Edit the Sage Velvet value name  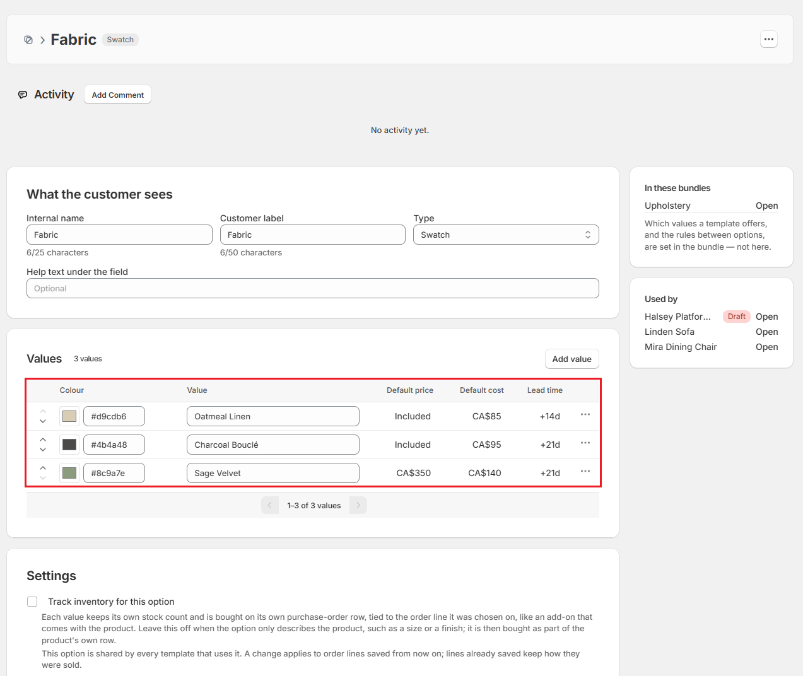(273, 473)
